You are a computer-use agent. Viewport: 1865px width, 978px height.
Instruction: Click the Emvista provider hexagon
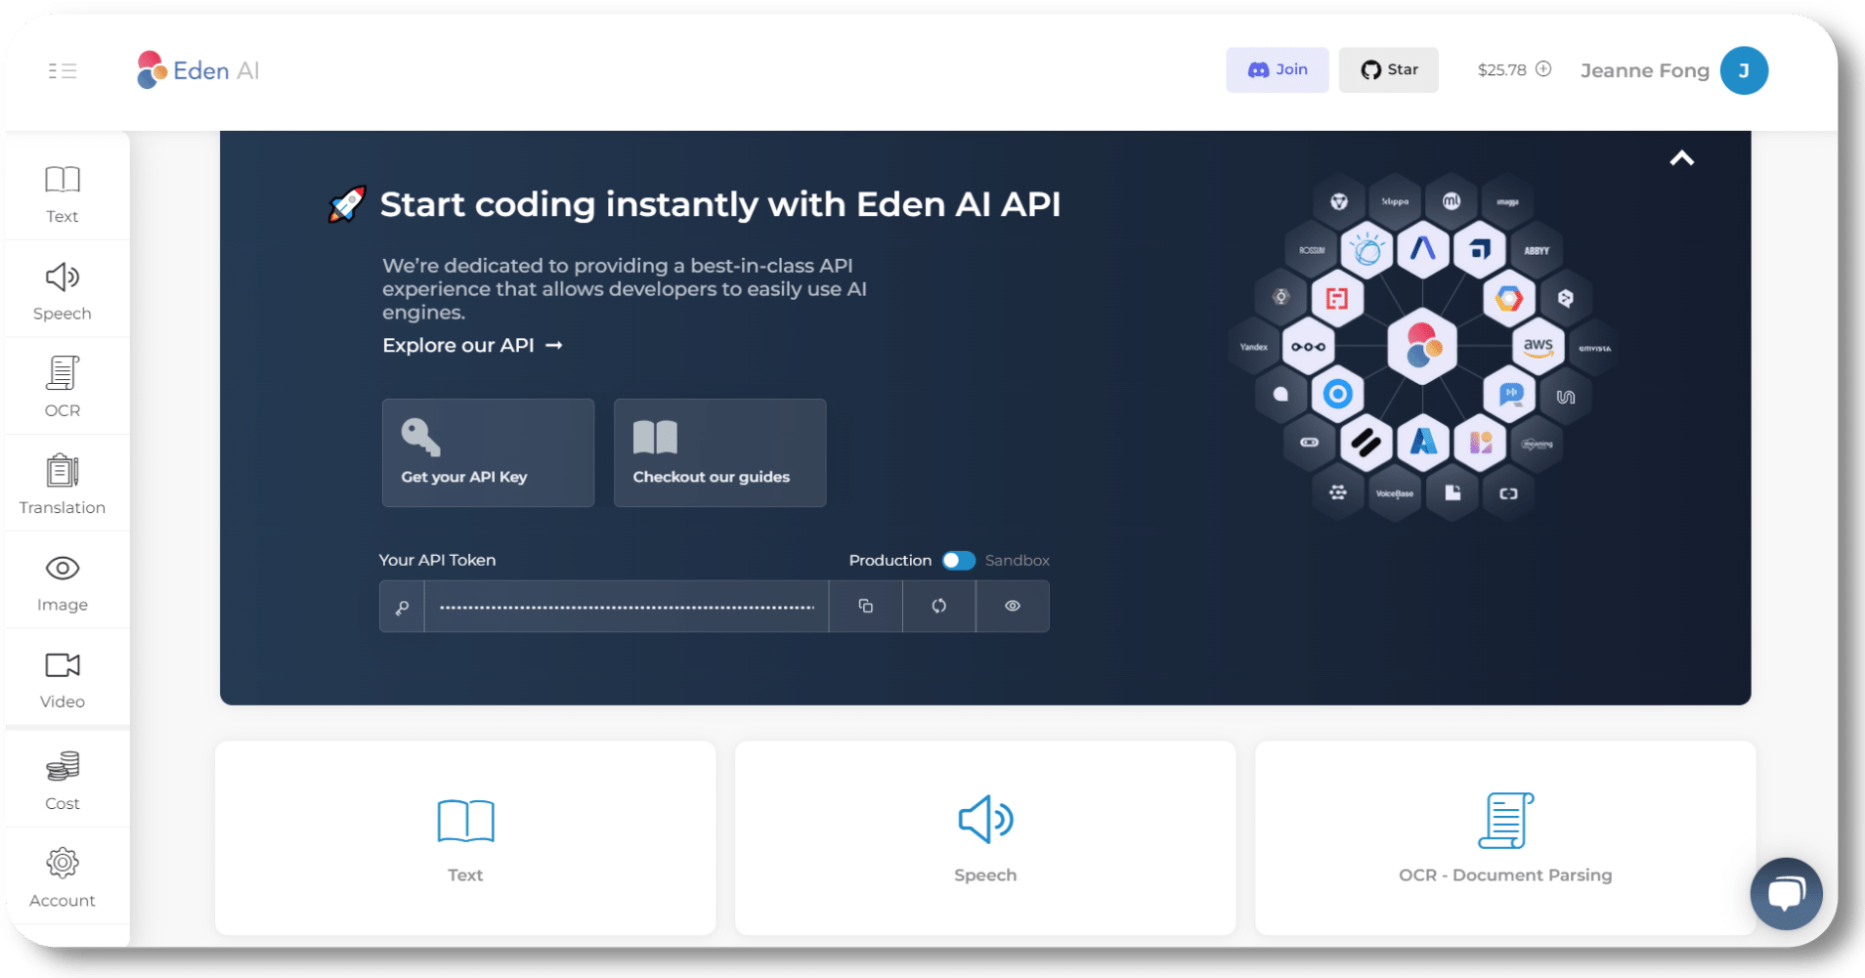tap(1594, 348)
